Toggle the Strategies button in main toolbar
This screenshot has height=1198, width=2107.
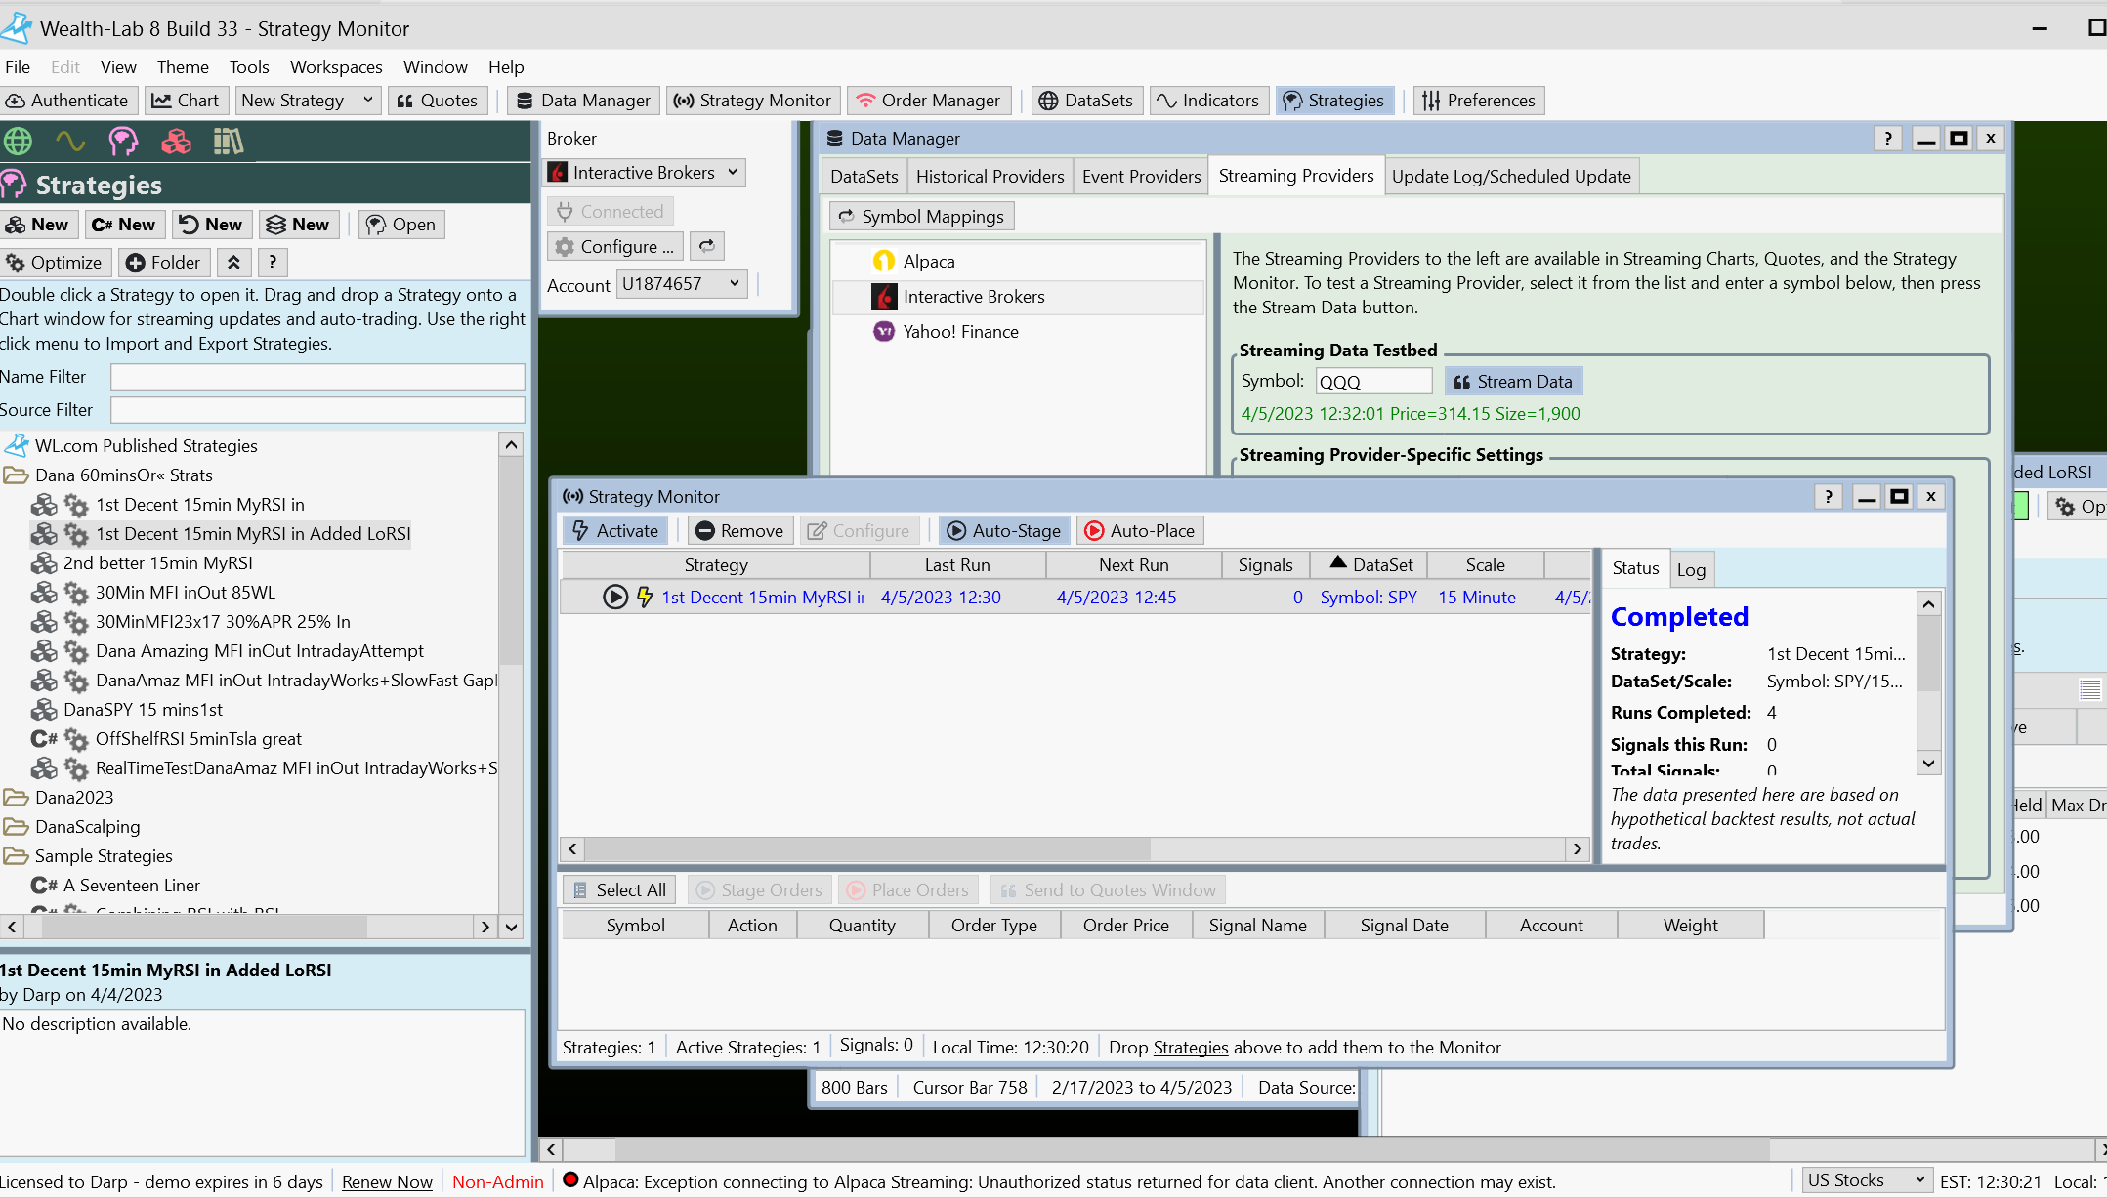1334,101
